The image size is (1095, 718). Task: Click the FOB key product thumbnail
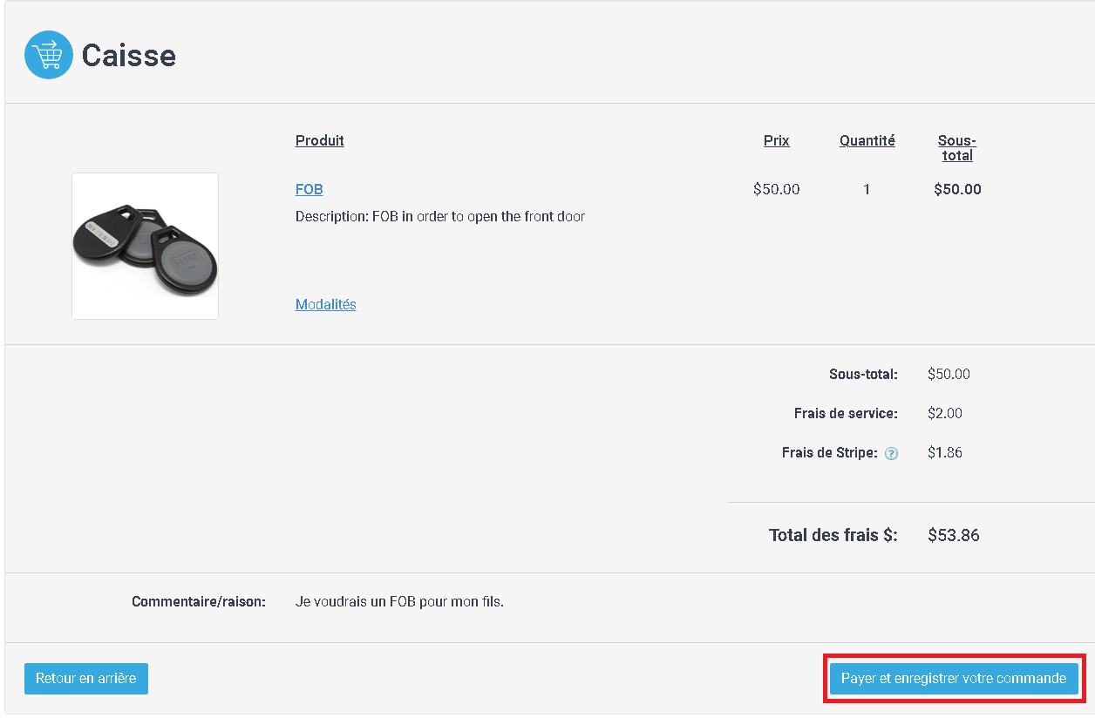(145, 246)
